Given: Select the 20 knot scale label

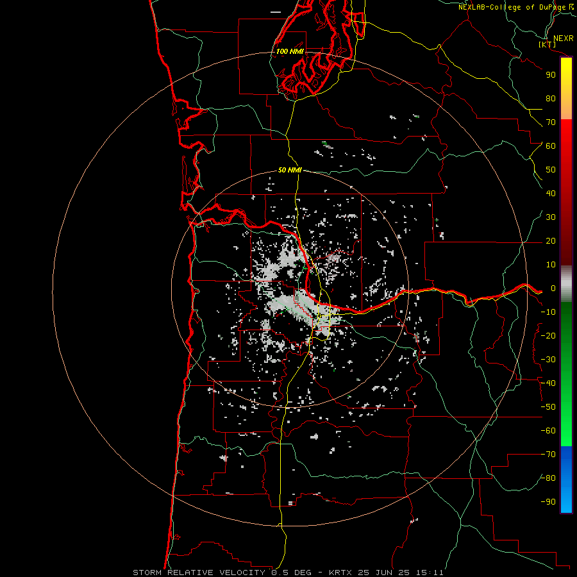Looking at the screenshot, I should click(x=551, y=240).
